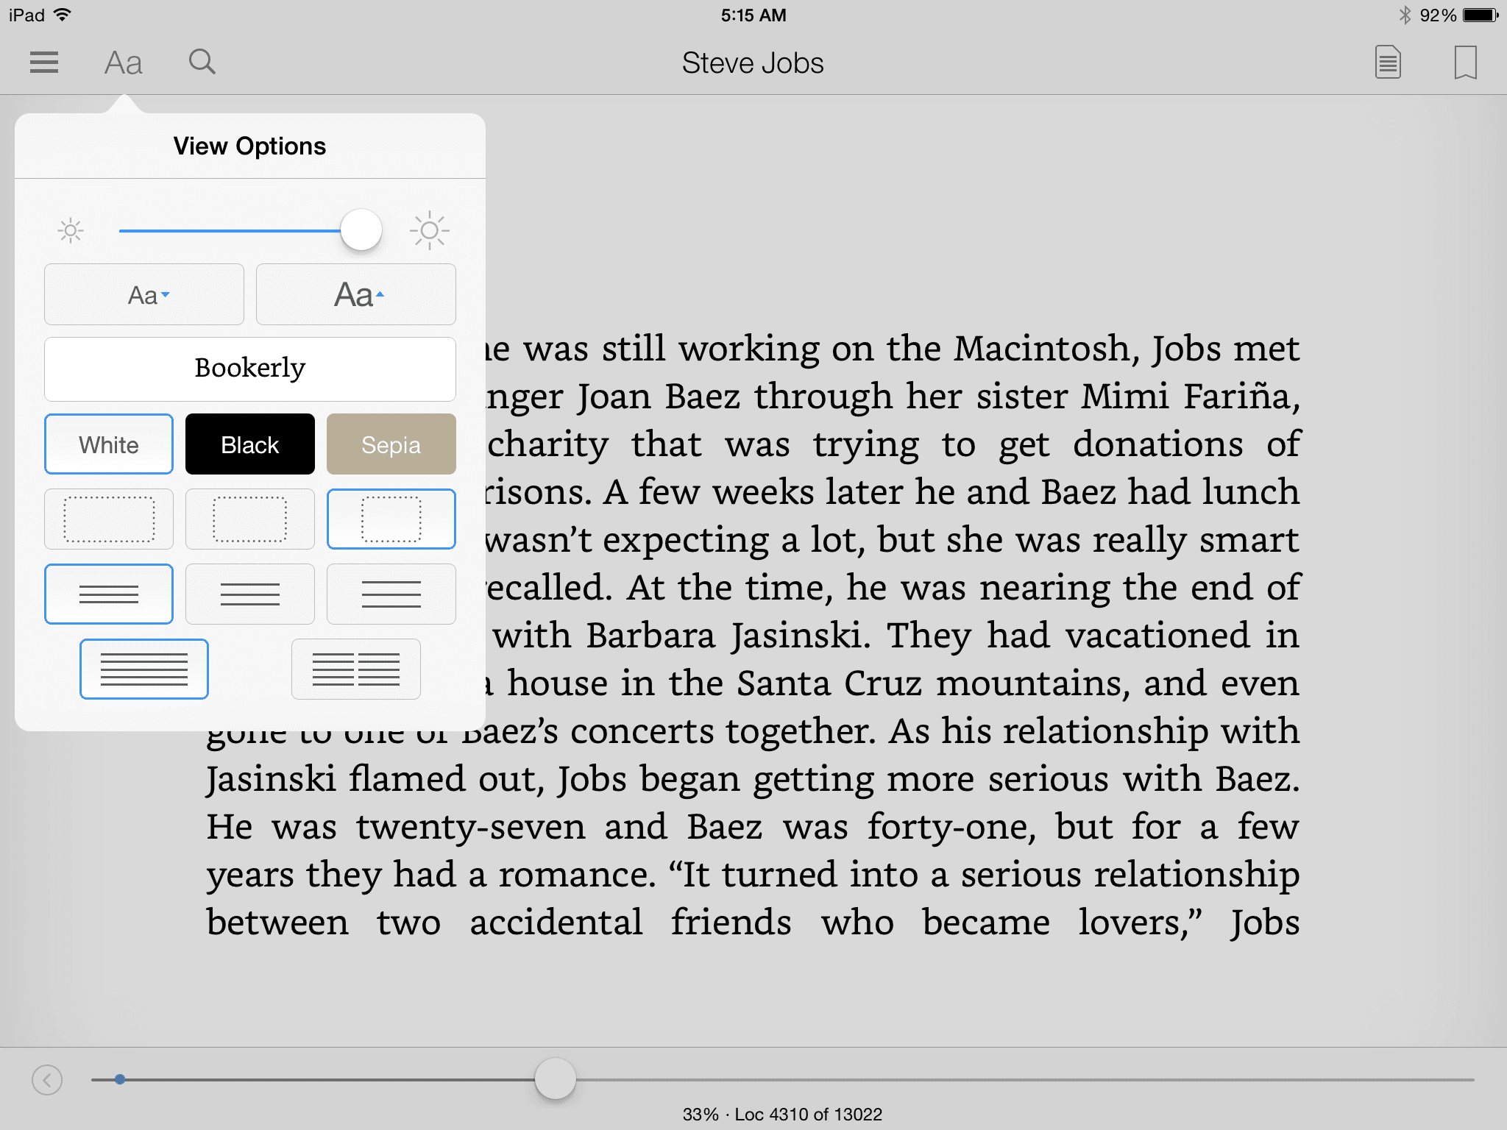Bookmark this page with the bookmark icon
The height and width of the screenshot is (1130, 1507).
pos(1465,63)
